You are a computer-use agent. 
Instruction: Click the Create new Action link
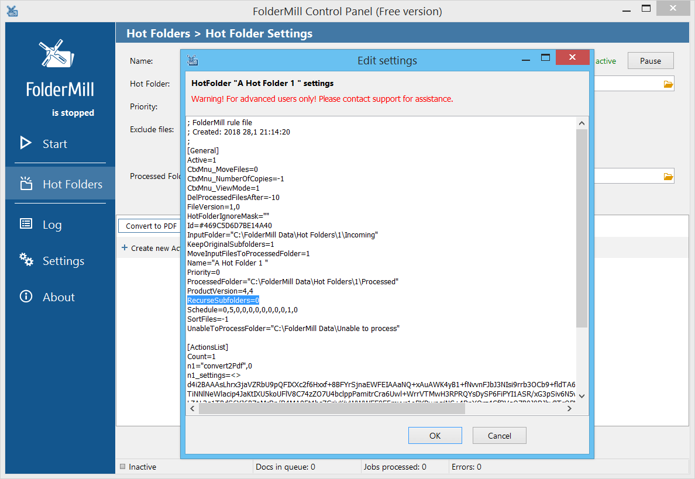click(155, 248)
